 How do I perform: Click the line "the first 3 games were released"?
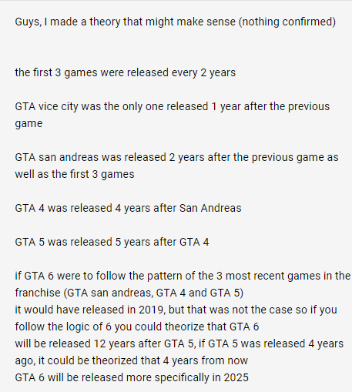[x=125, y=72]
